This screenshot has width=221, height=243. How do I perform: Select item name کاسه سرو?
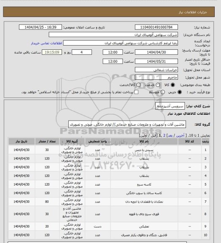[x=144, y=184]
